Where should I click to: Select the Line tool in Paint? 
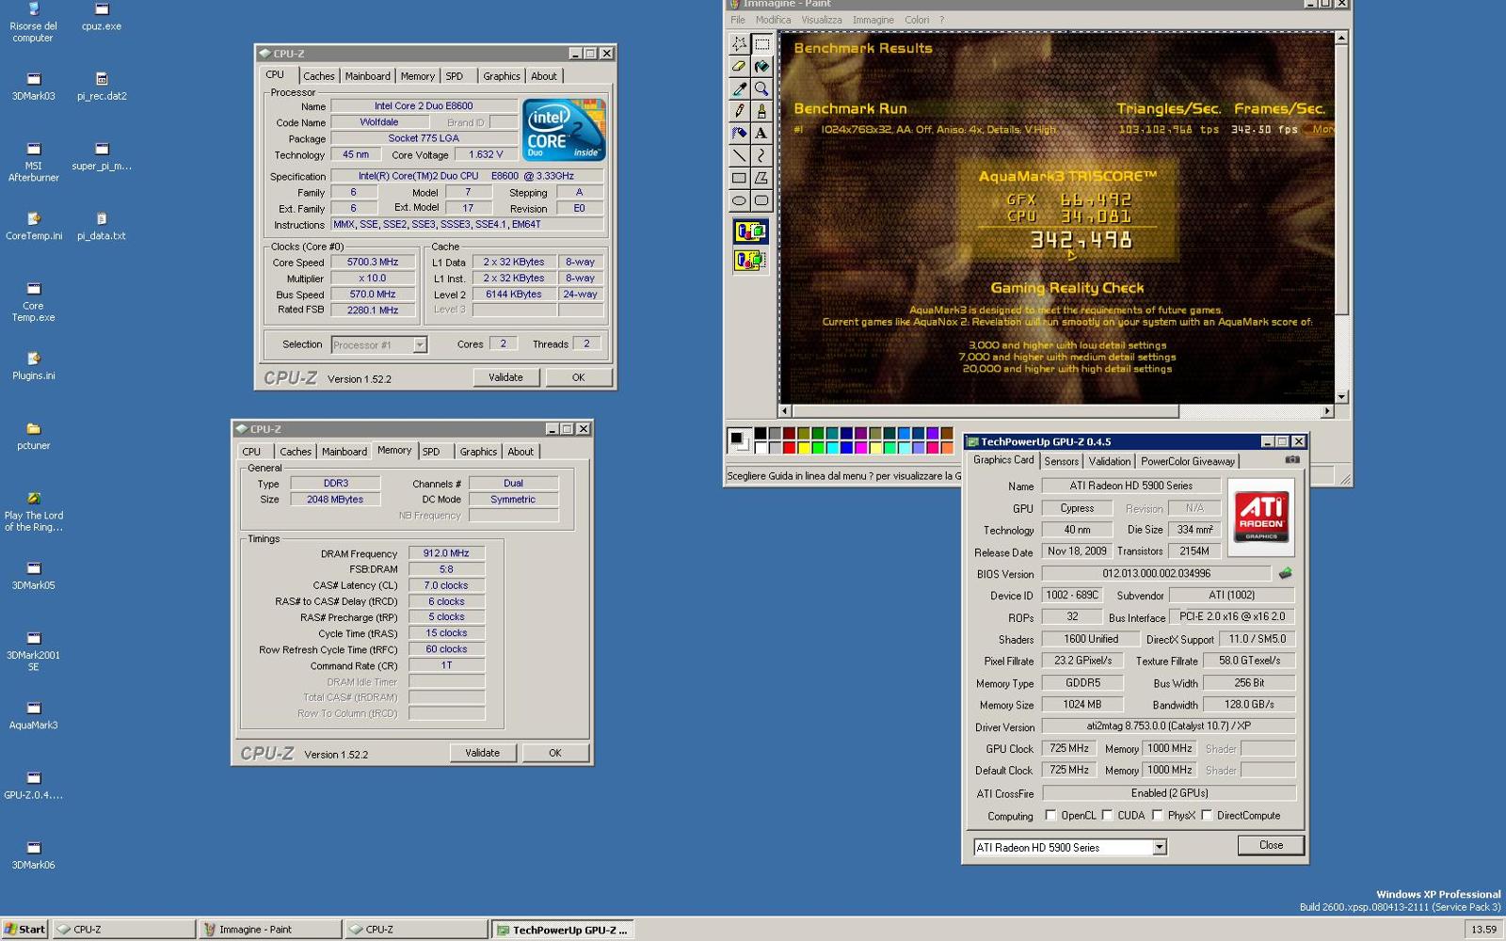(739, 155)
